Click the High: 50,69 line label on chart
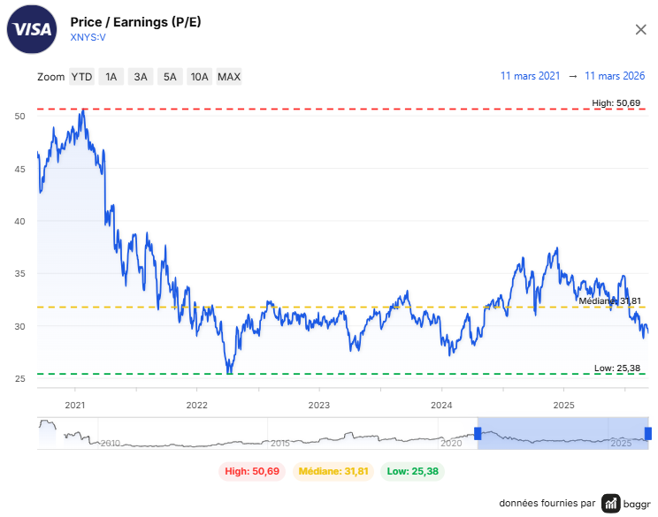 click(x=616, y=103)
